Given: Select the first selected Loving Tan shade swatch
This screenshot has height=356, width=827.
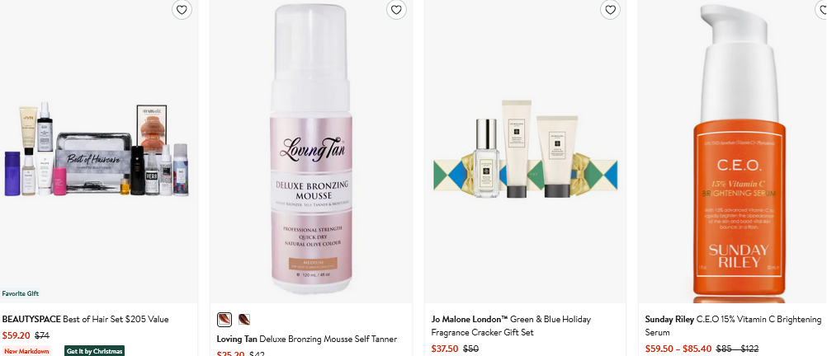Looking at the screenshot, I should pos(224,319).
